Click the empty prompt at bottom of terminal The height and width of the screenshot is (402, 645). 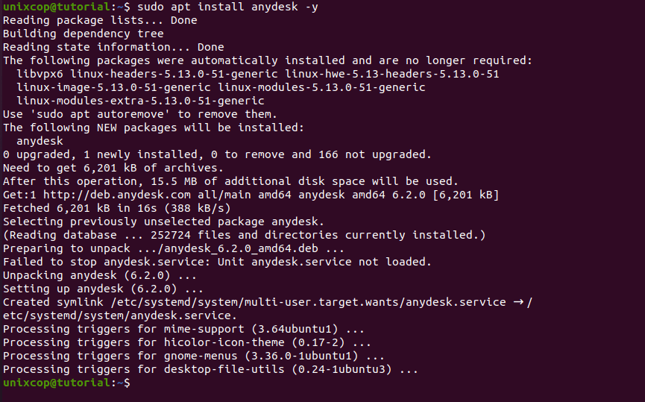(66, 383)
